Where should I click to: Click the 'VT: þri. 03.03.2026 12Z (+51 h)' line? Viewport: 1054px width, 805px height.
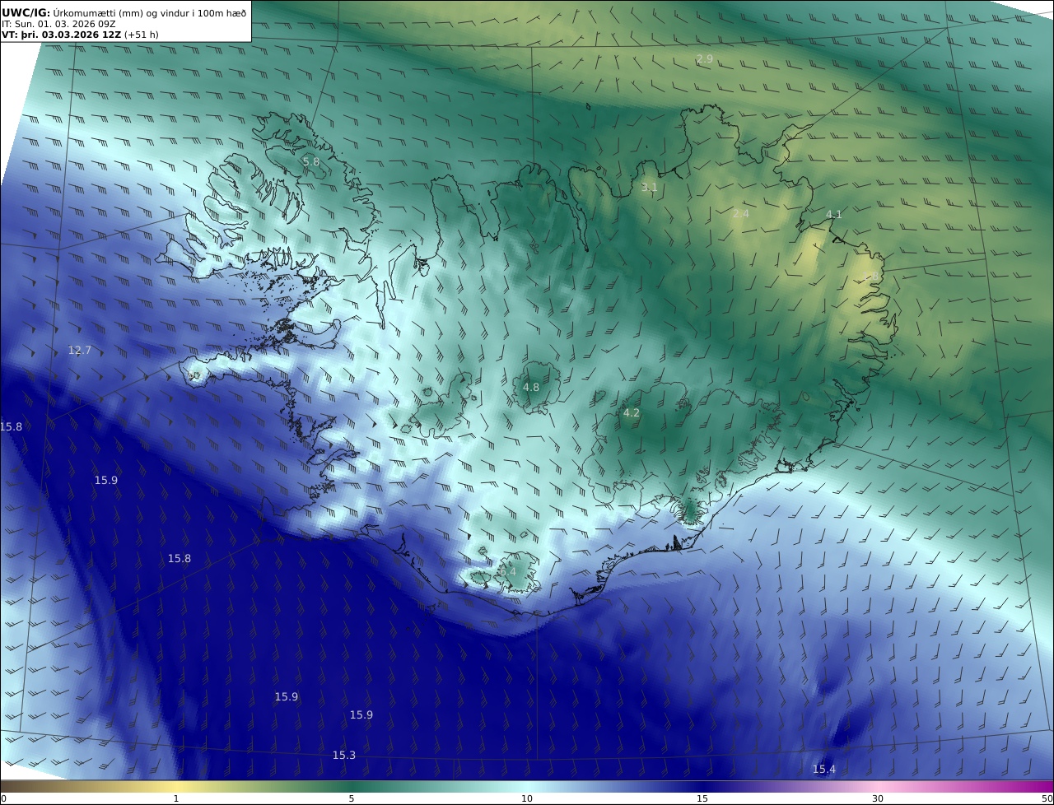(81, 35)
